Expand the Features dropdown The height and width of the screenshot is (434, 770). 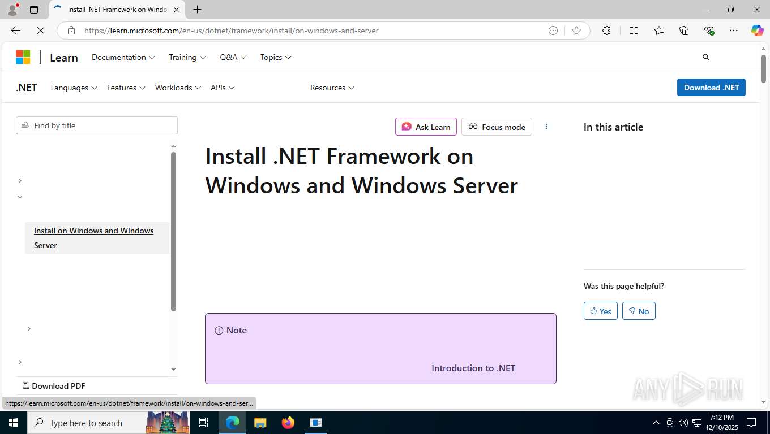tap(126, 88)
